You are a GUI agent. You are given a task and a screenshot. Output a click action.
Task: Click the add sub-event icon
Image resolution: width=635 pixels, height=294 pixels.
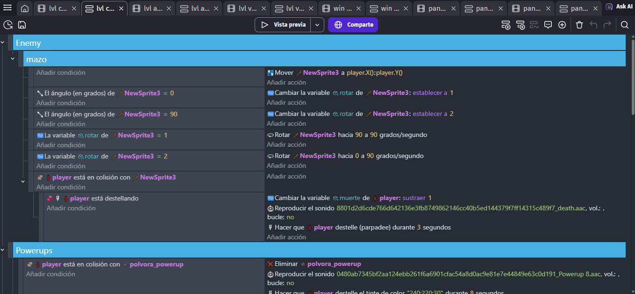click(x=520, y=25)
